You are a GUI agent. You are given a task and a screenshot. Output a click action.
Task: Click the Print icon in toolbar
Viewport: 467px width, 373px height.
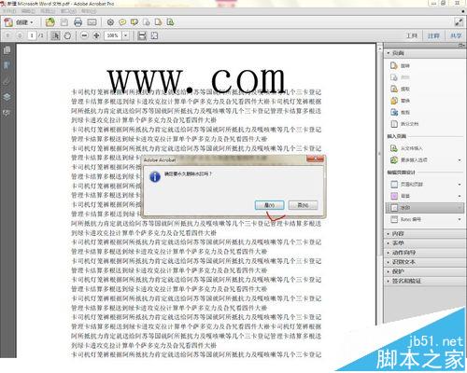(x=78, y=22)
